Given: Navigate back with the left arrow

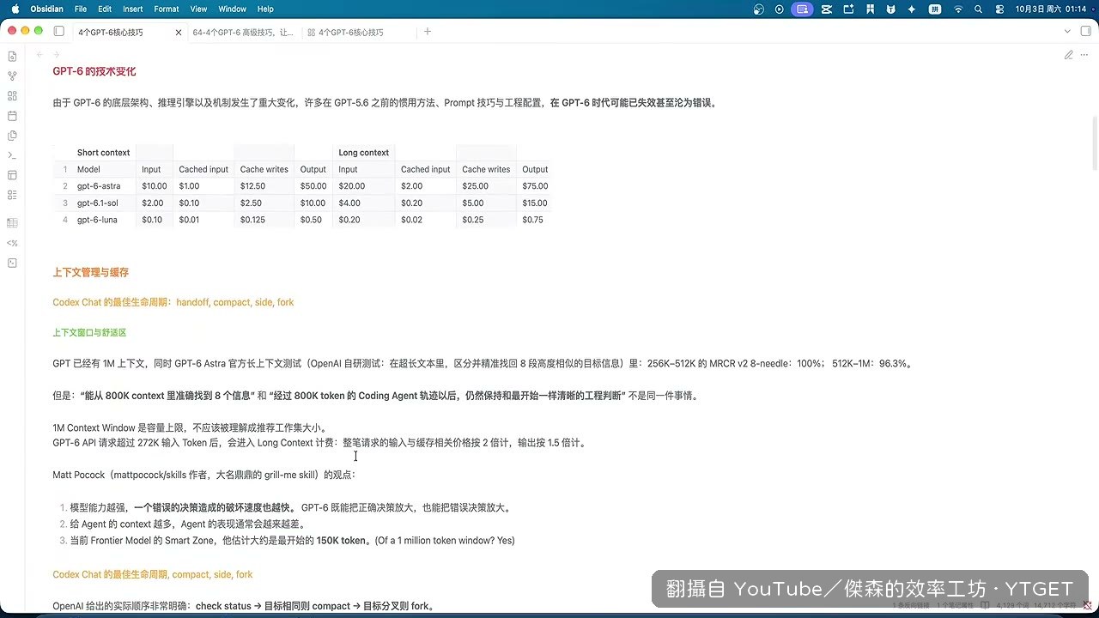Looking at the screenshot, I should click(39, 55).
